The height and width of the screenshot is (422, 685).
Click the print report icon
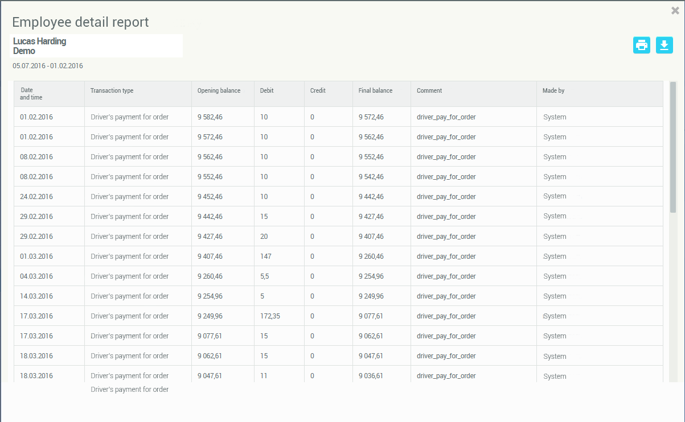coord(642,45)
